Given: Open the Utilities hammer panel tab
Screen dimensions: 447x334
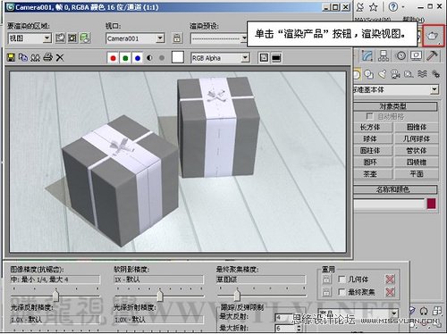Looking at the screenshot, I should click(432, 55).
